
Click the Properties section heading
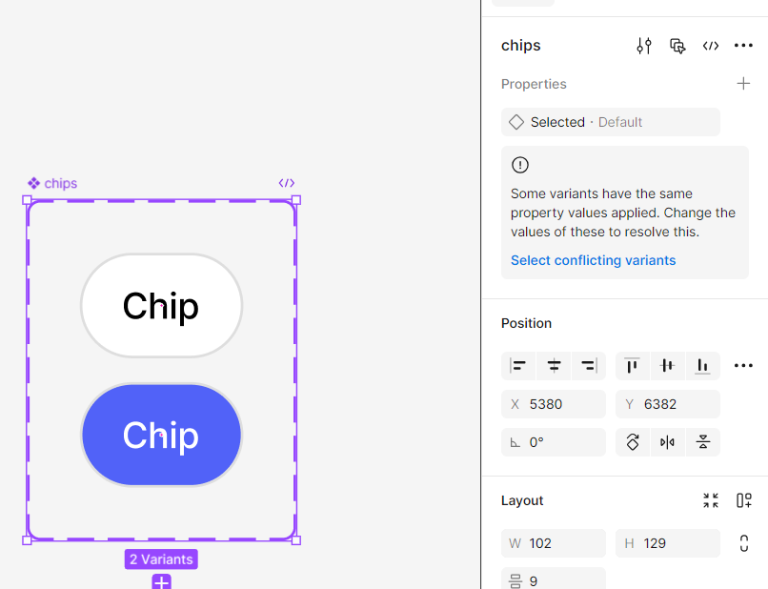534,84
